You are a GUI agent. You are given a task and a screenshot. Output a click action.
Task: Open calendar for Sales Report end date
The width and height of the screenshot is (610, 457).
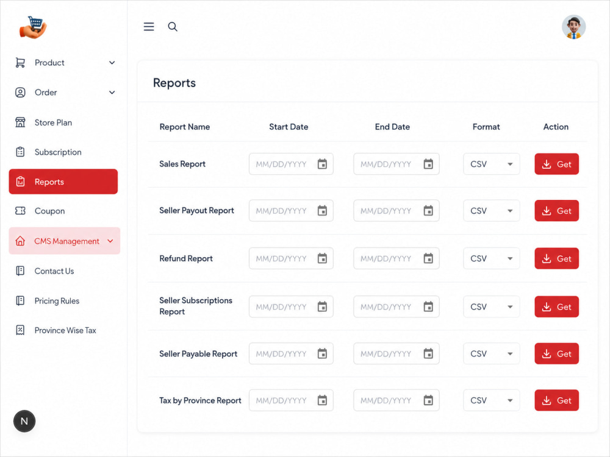(x=428, y=164)
